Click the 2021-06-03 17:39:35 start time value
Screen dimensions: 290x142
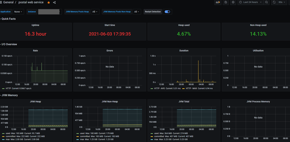pos(110,34)
